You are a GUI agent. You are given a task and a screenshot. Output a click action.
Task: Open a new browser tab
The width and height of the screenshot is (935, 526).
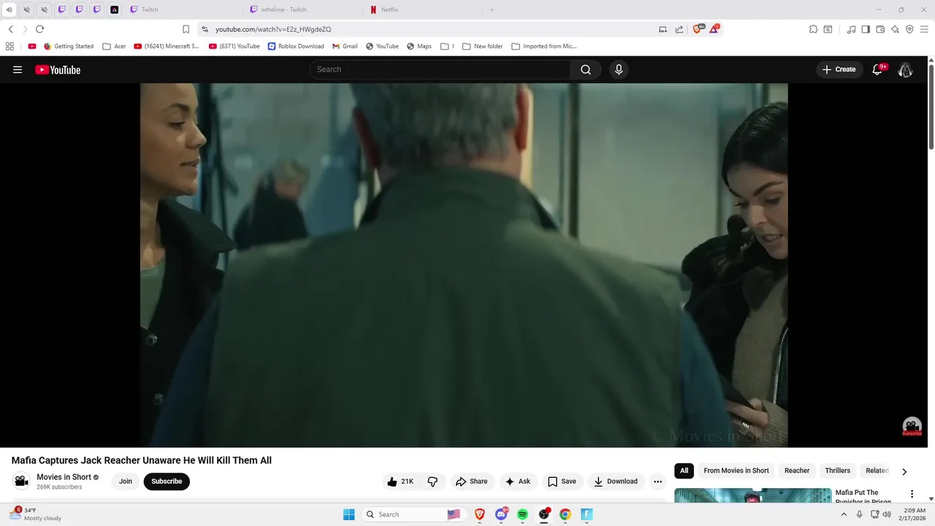tap(492, 9)
